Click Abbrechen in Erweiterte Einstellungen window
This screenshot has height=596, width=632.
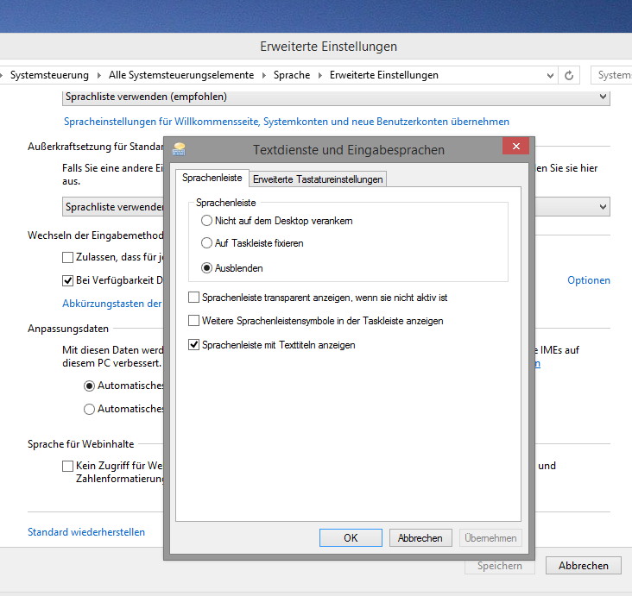[584, 566]
